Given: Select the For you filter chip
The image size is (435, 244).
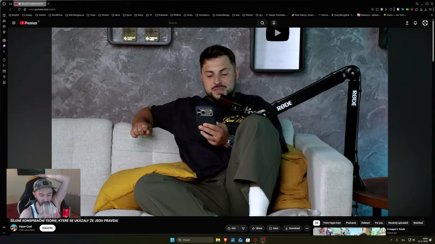Looking at the screenshot, I should coord(379,223).
